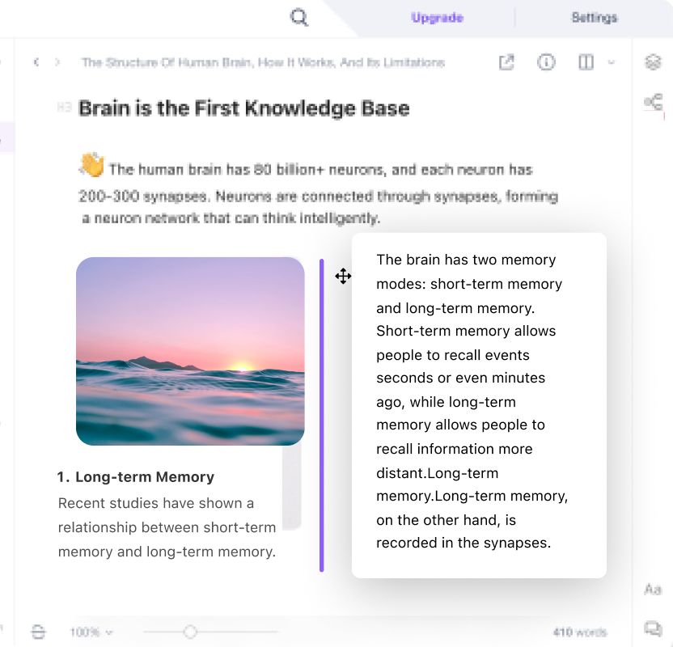
Task: Expand the layout options chevron
Action: pos(612,62)
